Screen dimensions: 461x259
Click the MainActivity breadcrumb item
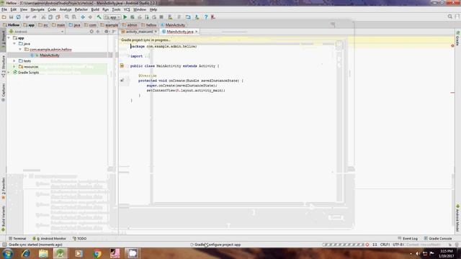coord(173,25)
